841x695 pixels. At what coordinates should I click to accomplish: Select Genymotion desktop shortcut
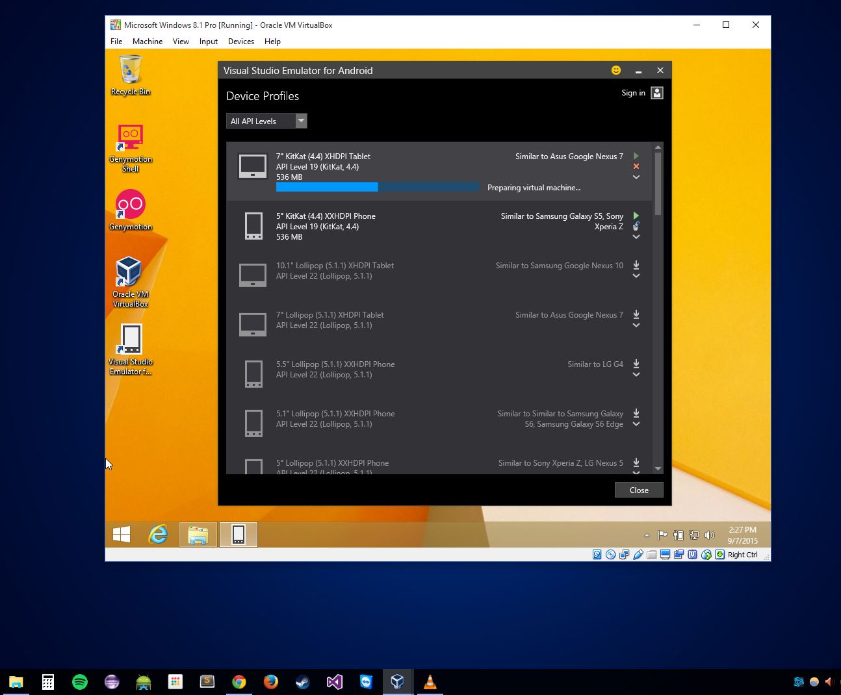tap(131, 210)
